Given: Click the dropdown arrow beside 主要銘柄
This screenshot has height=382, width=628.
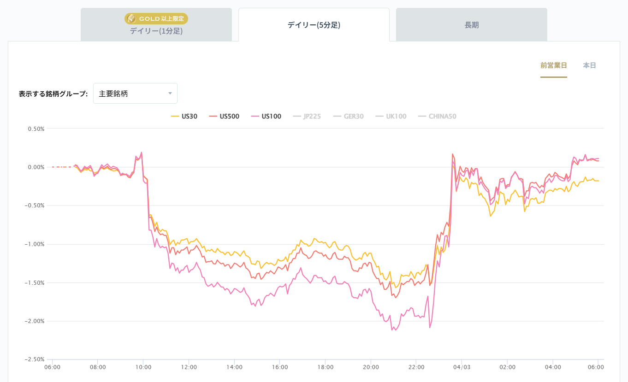Looking at the screenshot, I should [x=170, y=94].
